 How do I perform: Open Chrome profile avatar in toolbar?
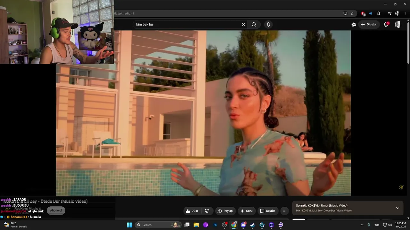click(397, 13)
